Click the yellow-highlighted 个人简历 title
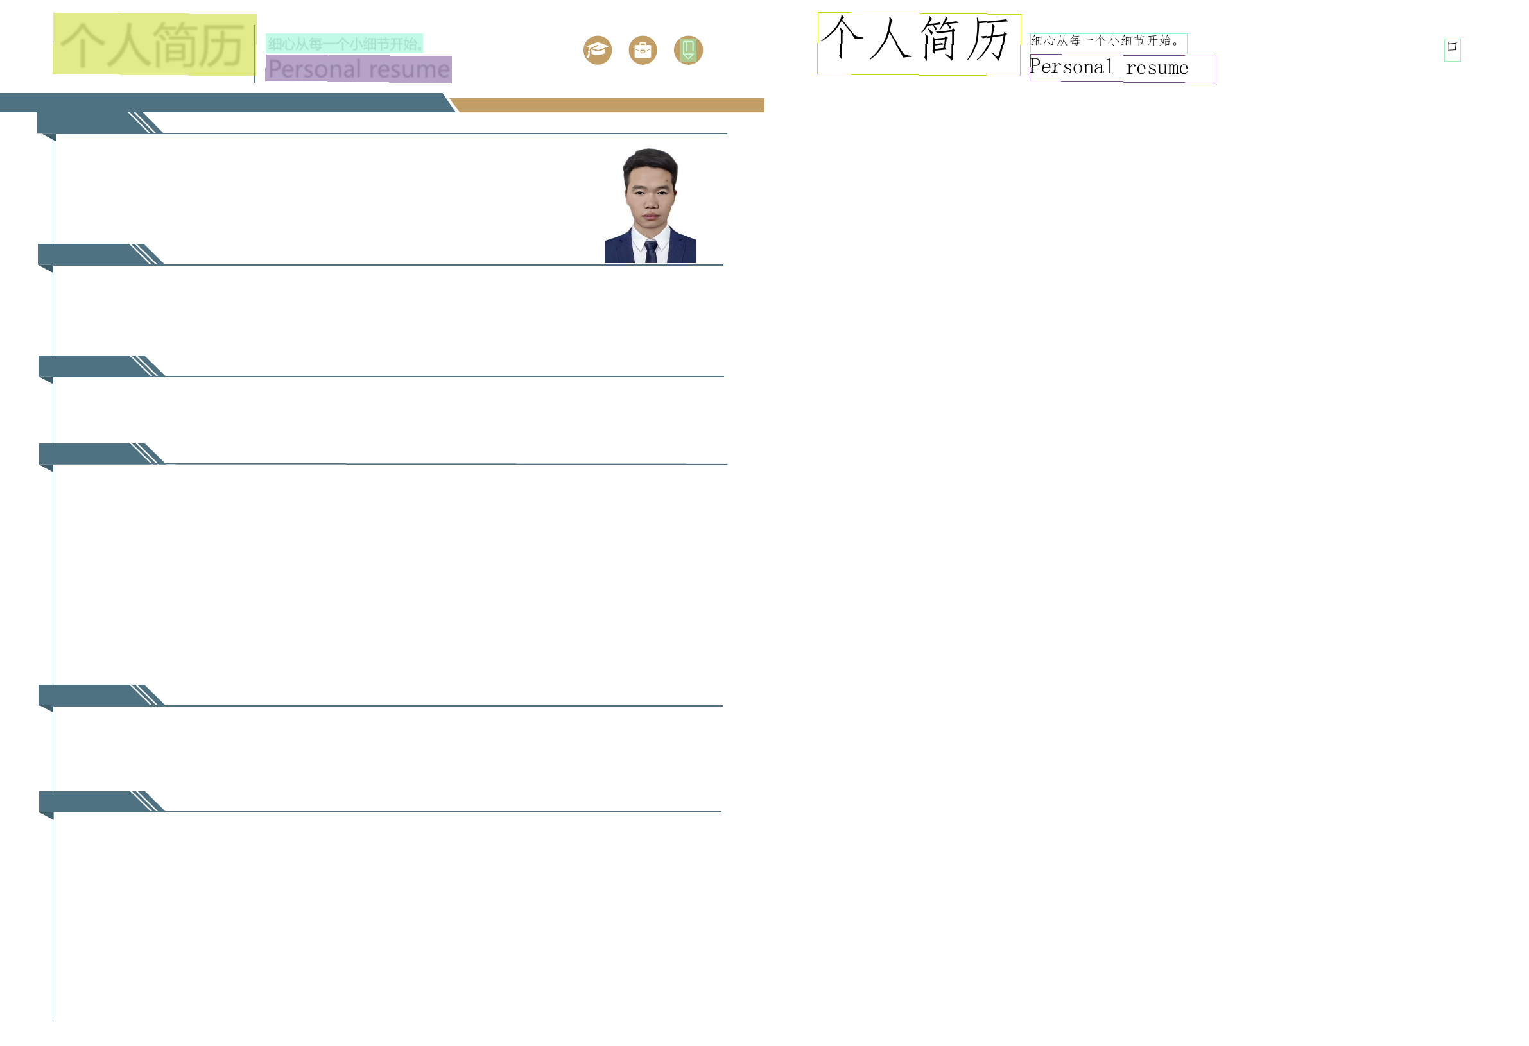 154,44
